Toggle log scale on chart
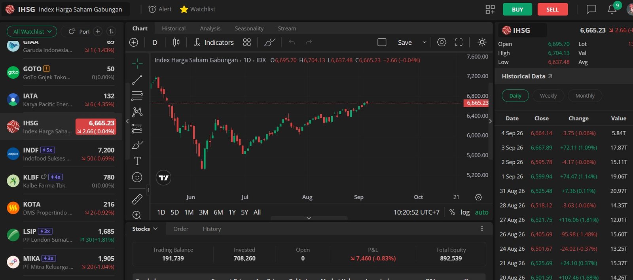Screen dimensions: 633x280 pyautogui.click(x=465, y=212)
